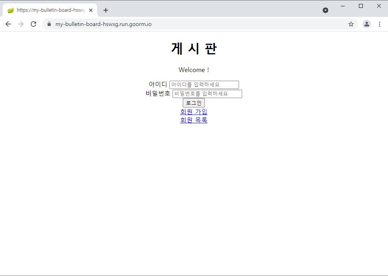Minimize the Chrome window
The height and width of the screenshot is (276, 388).
(343, 6)
